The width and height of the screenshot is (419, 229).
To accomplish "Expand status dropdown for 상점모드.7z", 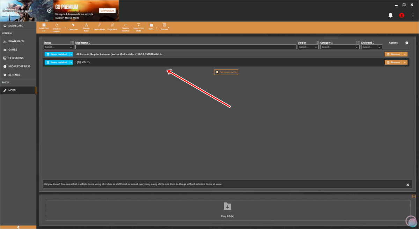I will click(71, 62).
